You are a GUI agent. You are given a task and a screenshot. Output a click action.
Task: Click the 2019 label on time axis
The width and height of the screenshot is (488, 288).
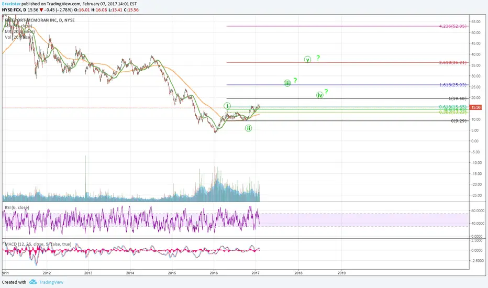[x=341, y=273]
